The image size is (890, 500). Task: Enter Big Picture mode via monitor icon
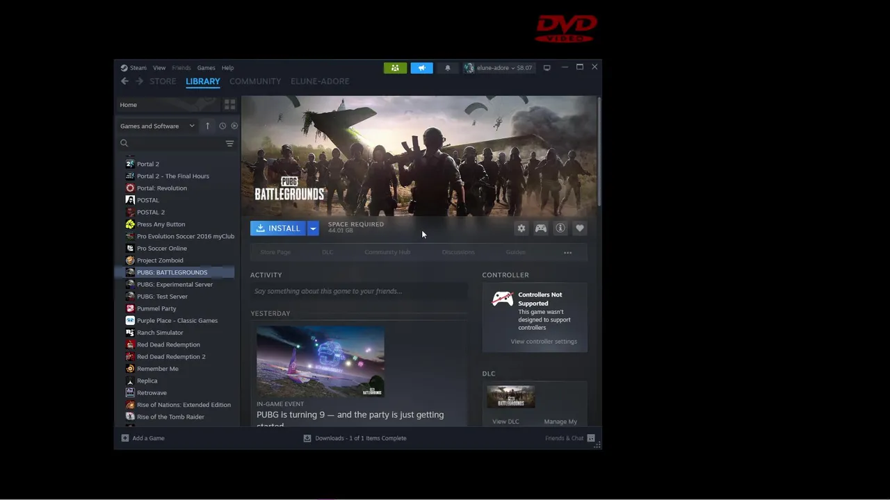(547, 68)
